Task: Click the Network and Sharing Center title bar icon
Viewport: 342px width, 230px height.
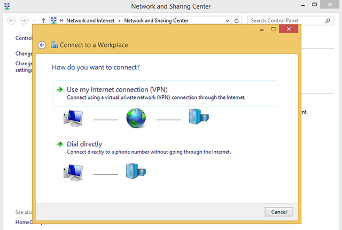Action: pyautogui.click(x=7, y=6)
